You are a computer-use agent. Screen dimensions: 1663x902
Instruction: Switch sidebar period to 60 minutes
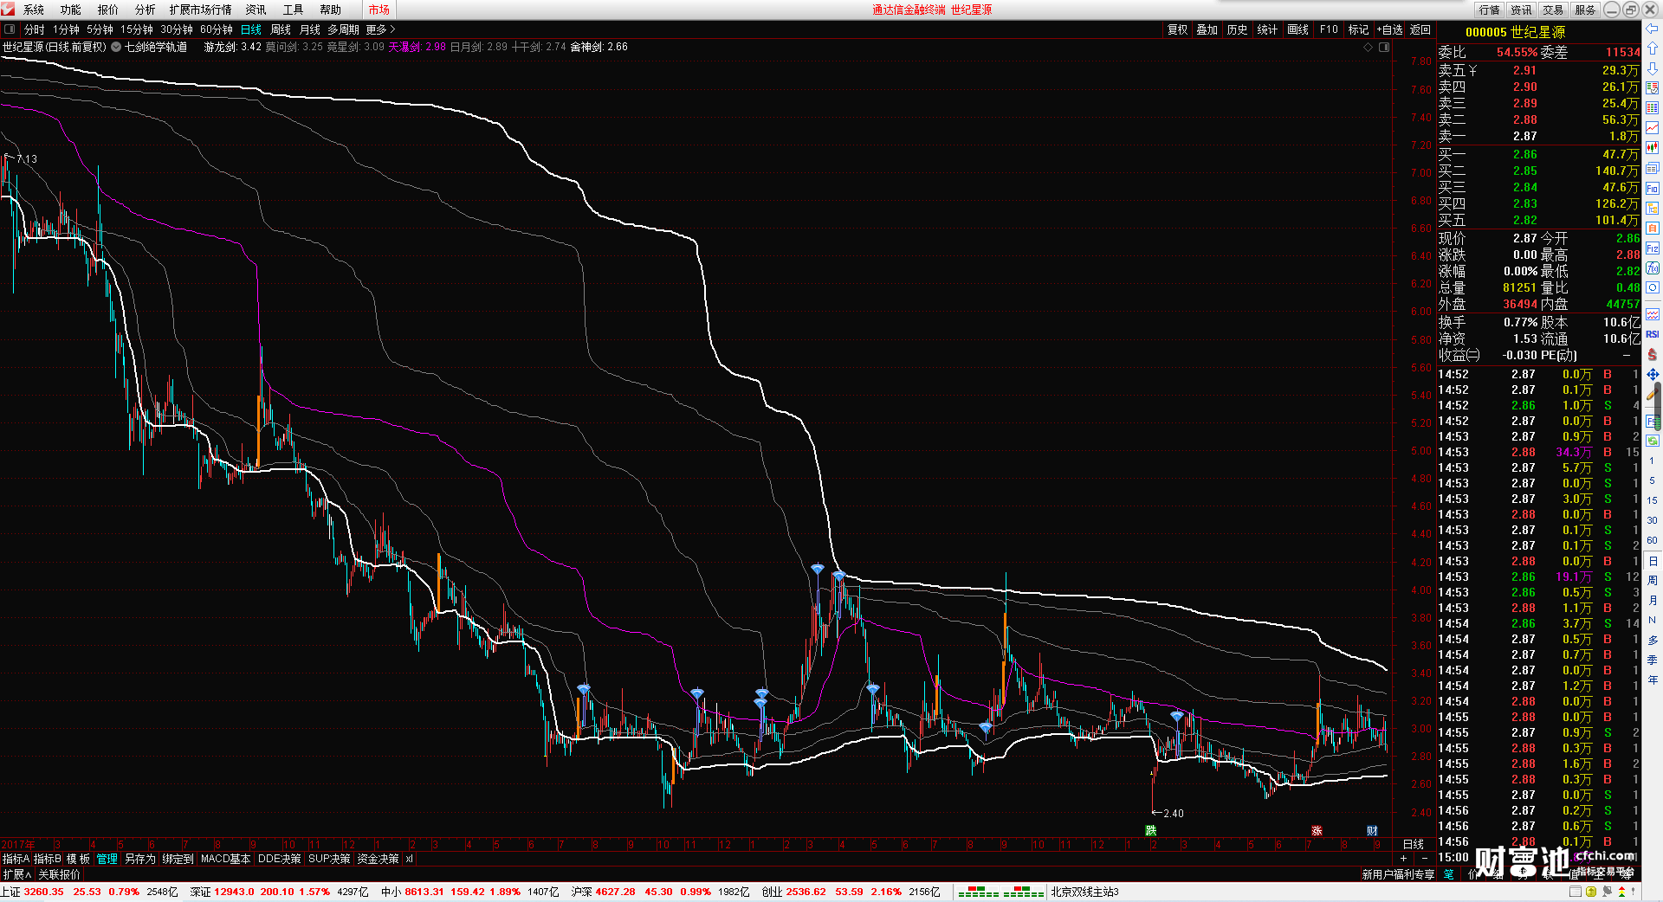tap(1653, 540)
